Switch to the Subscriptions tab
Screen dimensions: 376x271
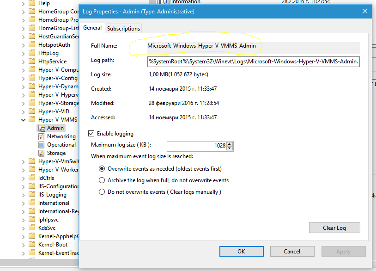(x=123, y=29)
